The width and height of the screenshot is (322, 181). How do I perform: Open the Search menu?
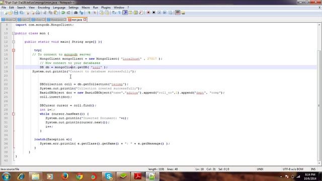tap(21, 8)
